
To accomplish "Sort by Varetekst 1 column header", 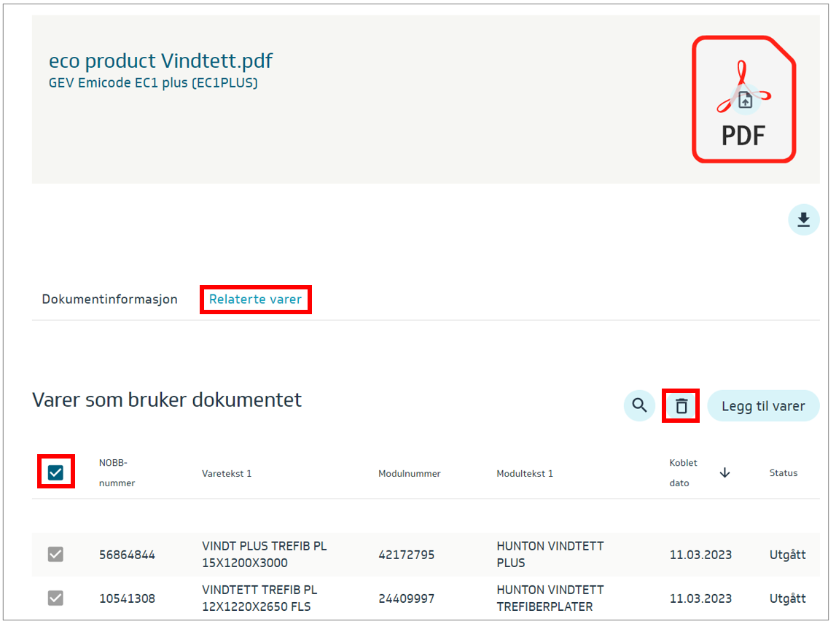I will tap(227, 474).
